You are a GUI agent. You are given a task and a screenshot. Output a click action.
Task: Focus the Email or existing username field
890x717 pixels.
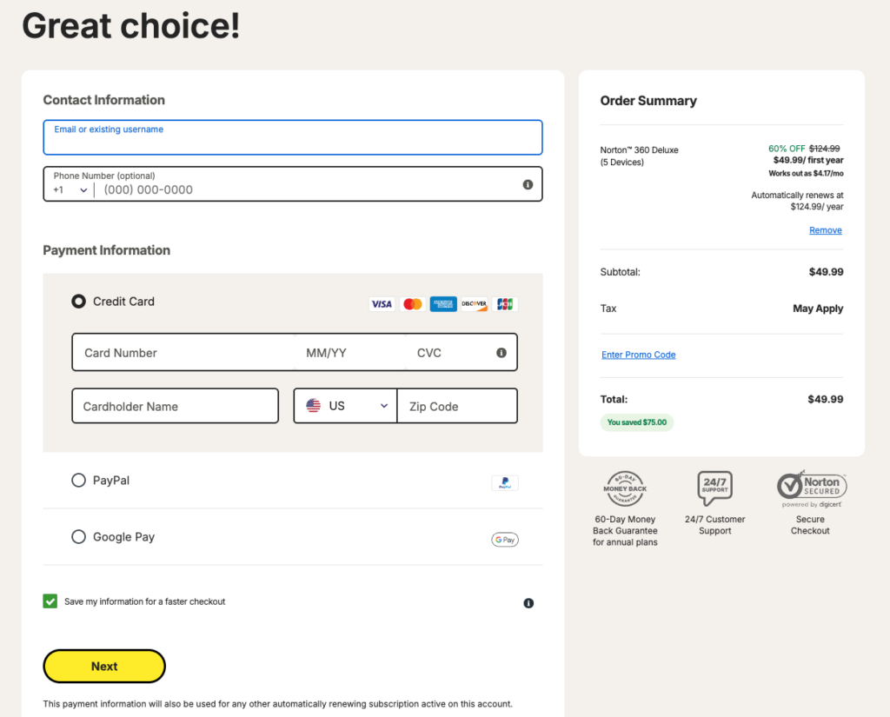(x=293, y=137)
